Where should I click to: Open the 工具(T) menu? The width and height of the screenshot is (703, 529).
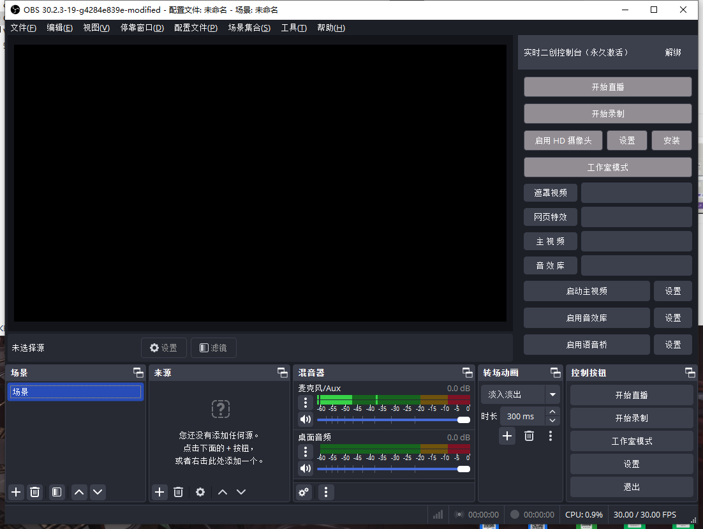pyautogui.click(x=293, y=28)
